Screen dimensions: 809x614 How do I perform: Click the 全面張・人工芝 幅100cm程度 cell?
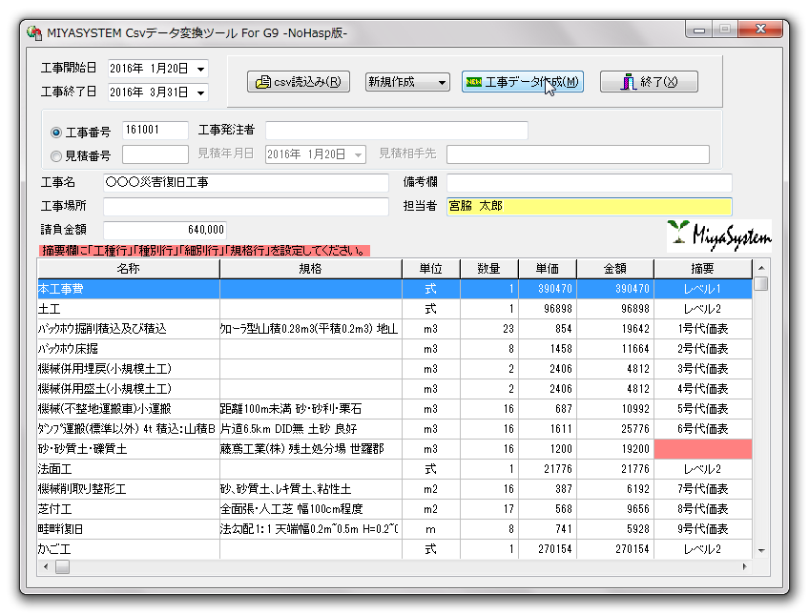tap(311, 509)
